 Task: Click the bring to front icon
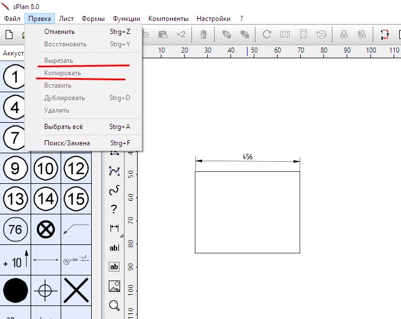tap(227, 35)
